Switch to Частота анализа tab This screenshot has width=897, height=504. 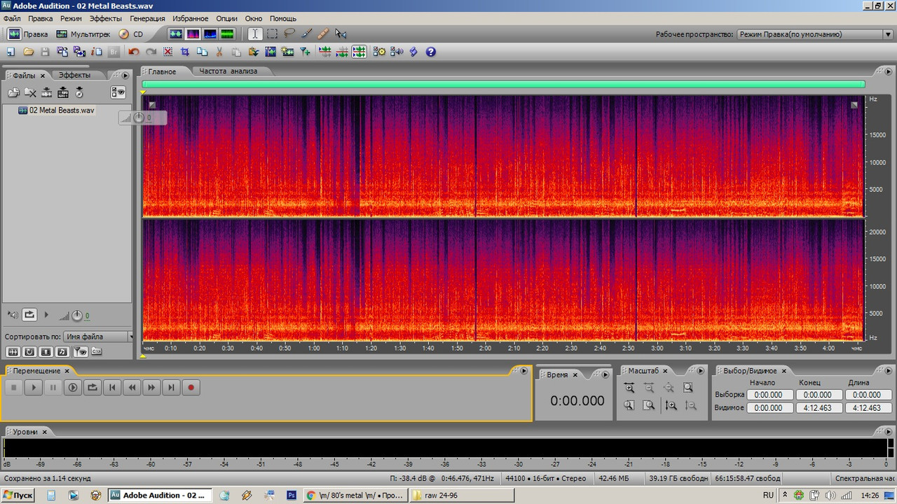coord(228,71)
